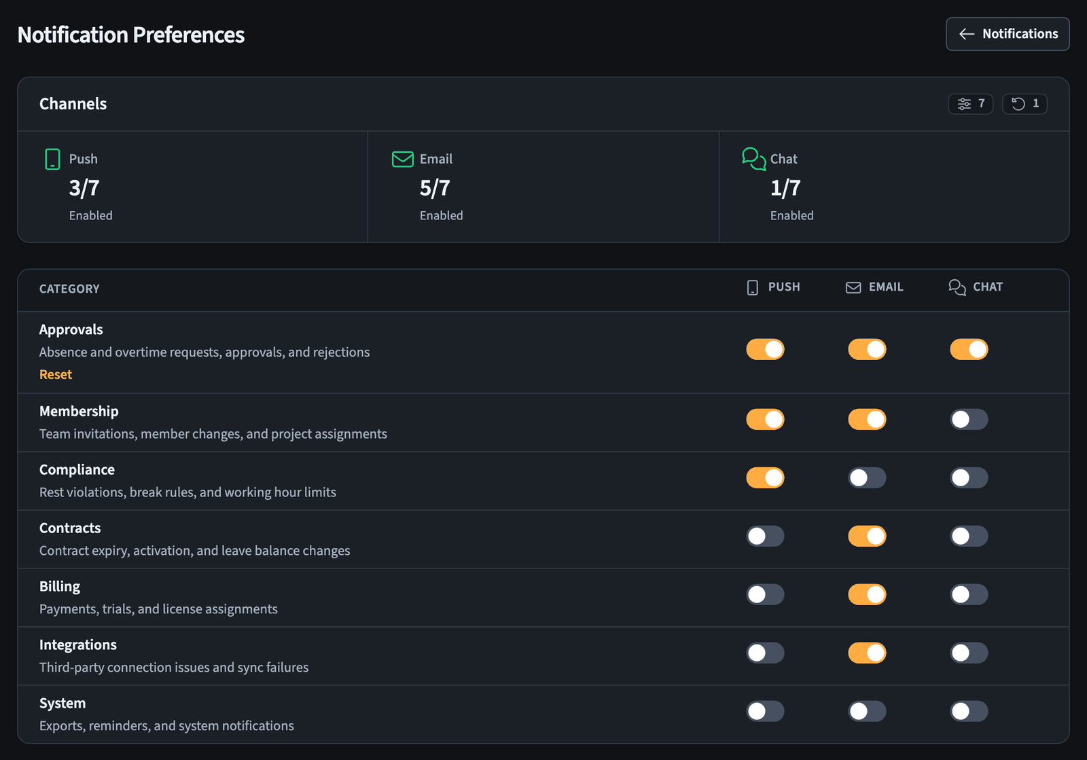The image size is (1087, 760).
Task: Click the "CATEGORY" column header
Action: click(69, 289)
